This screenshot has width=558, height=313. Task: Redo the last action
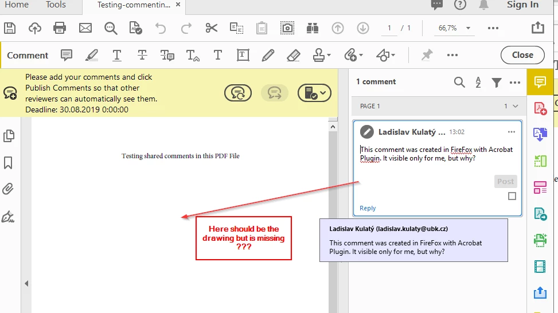[x=186, y=28]
